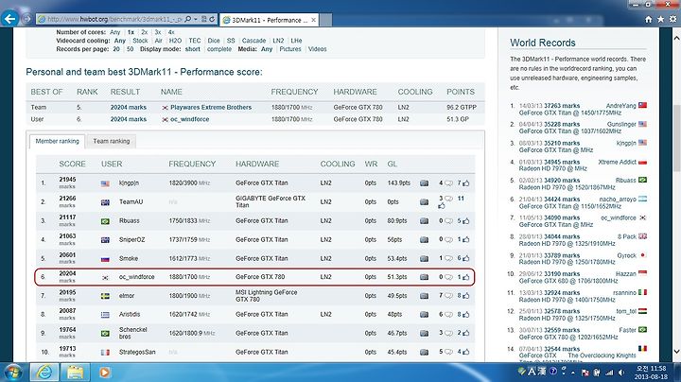Filter number of cores to 2x
Viewport: 681px width, 382px height.
pos(144,32)
